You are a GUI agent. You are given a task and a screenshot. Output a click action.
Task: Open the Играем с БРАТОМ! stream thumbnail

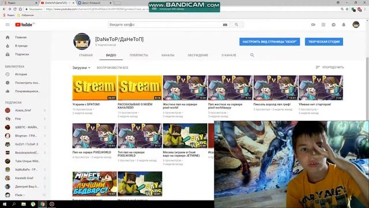click(x=95, y=88)
